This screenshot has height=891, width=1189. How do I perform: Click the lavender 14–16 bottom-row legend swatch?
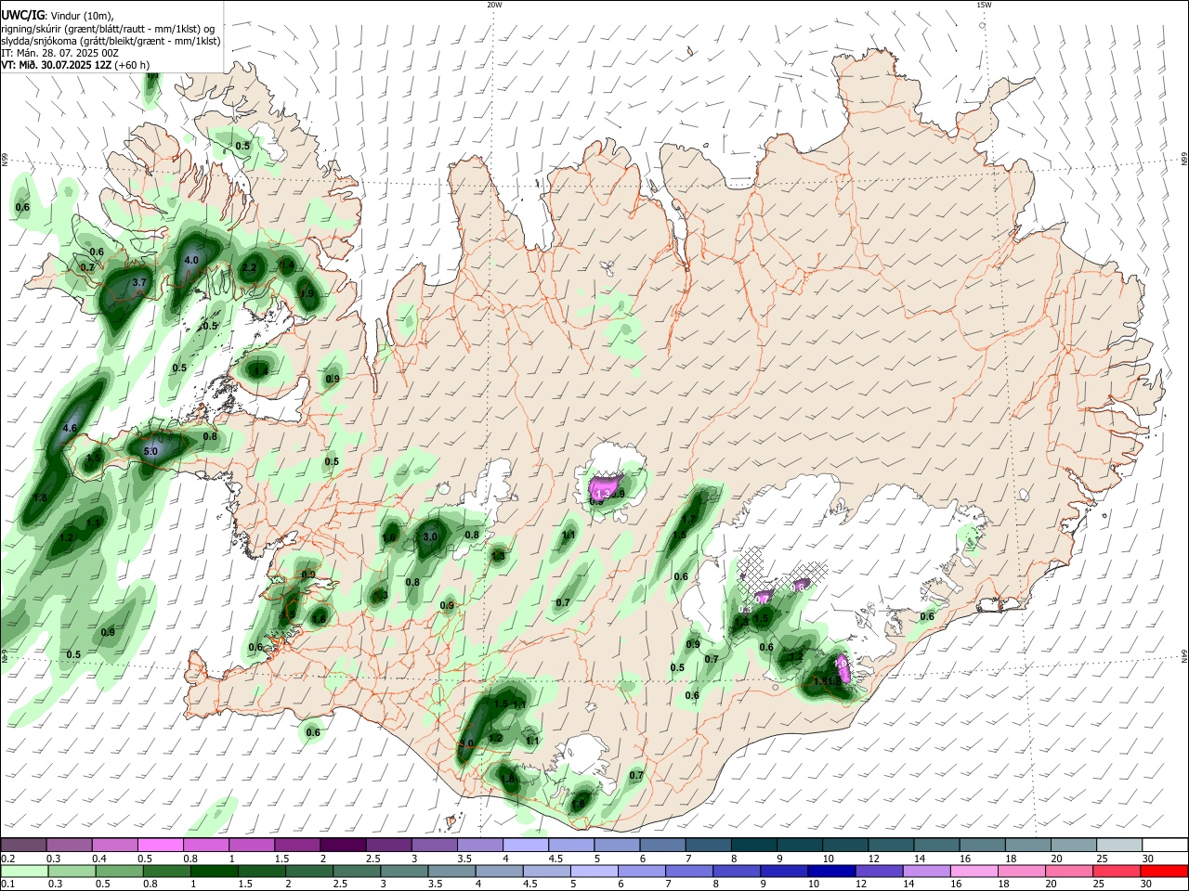(927, 871)
